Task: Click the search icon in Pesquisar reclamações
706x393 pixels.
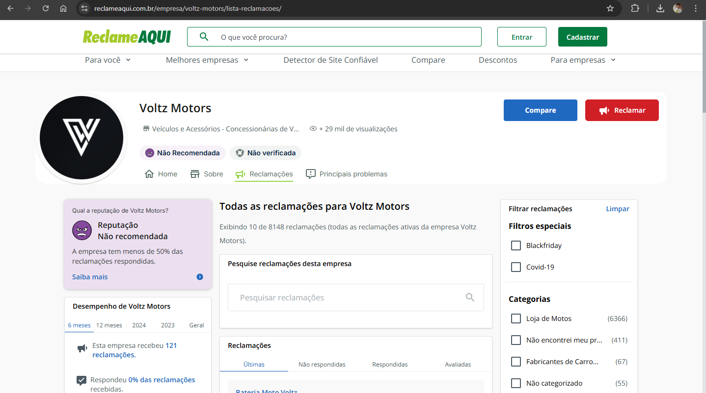Action: [x=470, y=297]
